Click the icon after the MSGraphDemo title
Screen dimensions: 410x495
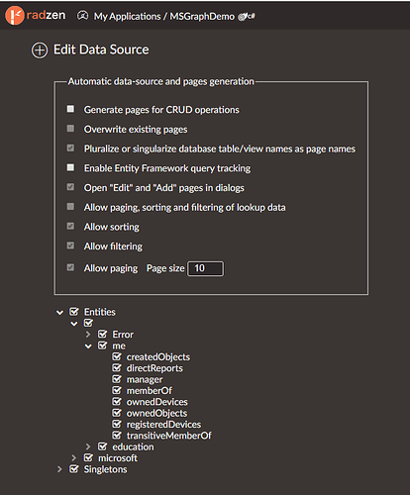pos(247,16)
